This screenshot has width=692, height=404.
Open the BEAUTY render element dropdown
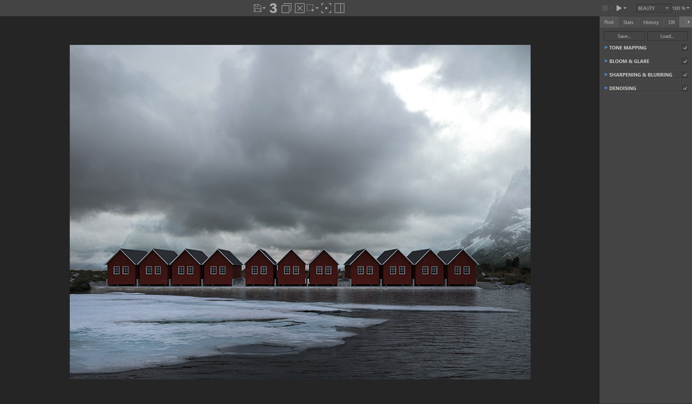pyautogui.click(x=654, y=8)
